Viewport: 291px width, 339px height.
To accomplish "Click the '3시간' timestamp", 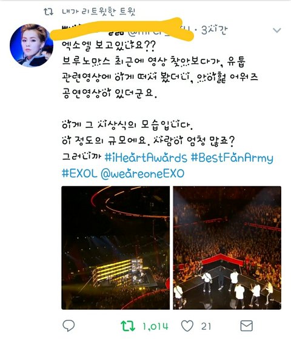I will click(214, 30).
